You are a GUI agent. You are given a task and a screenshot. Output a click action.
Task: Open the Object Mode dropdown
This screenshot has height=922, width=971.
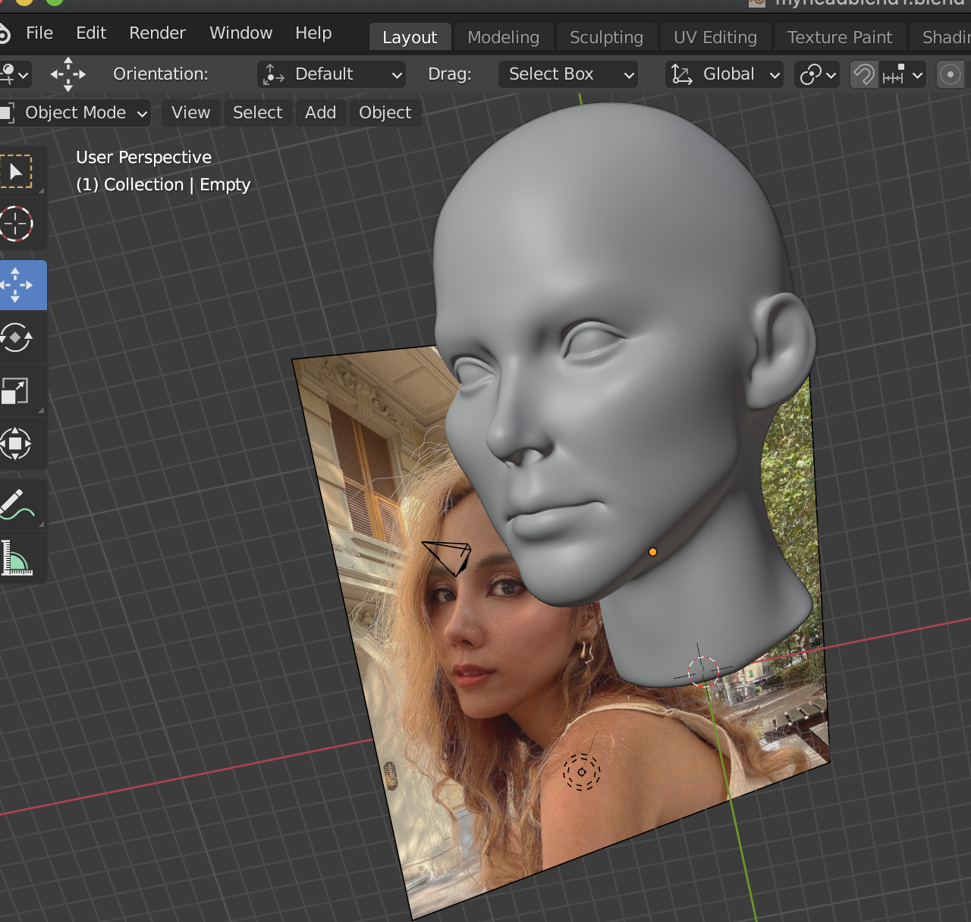pos(74,113)
